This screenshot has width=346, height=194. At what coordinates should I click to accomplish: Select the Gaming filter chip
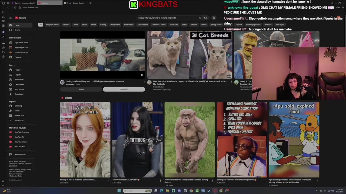pyautogui.click(x=103, y=25)
